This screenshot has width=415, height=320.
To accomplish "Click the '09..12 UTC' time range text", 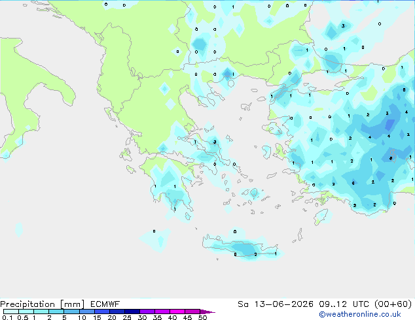I will (x=344, y=304).
